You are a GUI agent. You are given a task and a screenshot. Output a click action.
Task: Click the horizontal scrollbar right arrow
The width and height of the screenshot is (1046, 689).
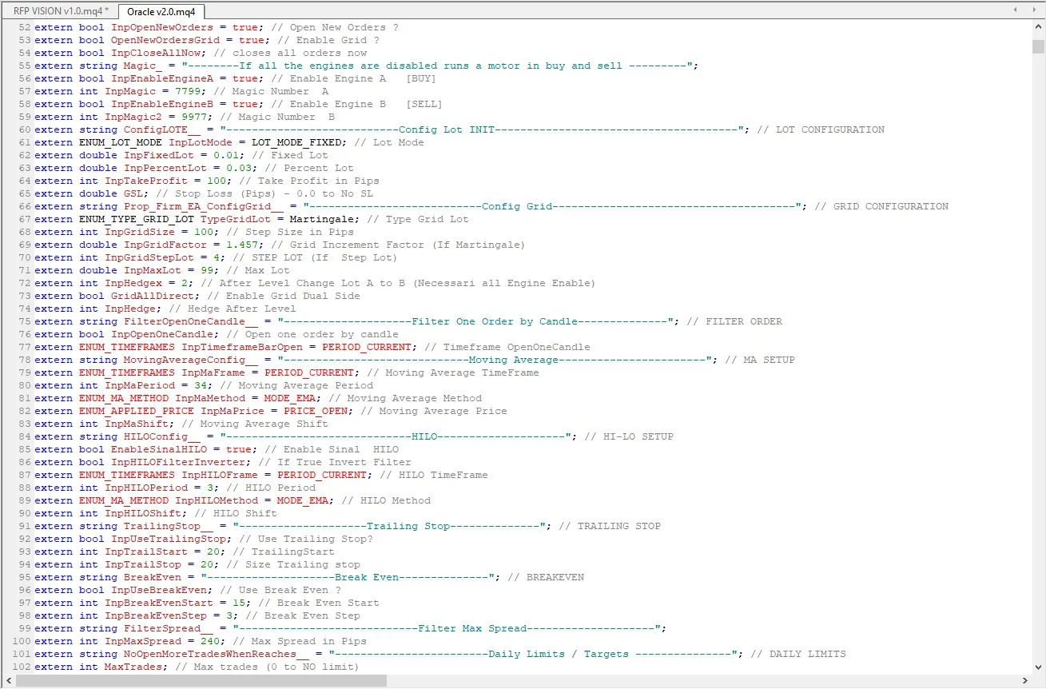1027,682
